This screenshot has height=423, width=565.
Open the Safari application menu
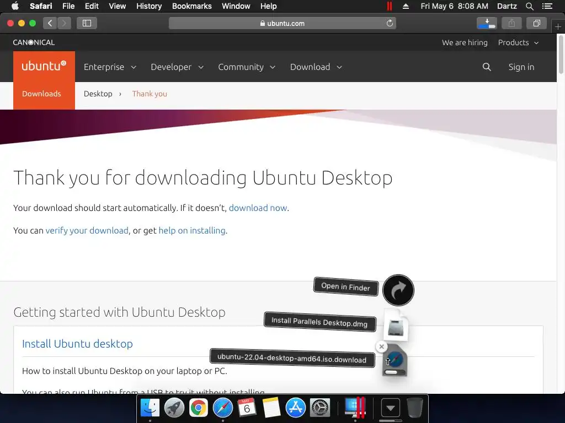coord(41,6)
